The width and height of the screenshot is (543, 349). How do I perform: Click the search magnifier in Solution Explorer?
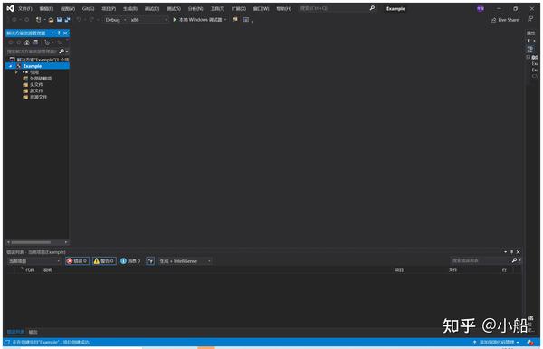click(62, 52)
